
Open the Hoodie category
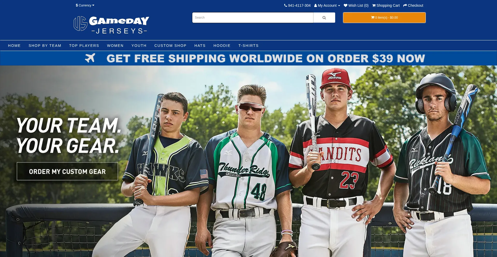222,46
